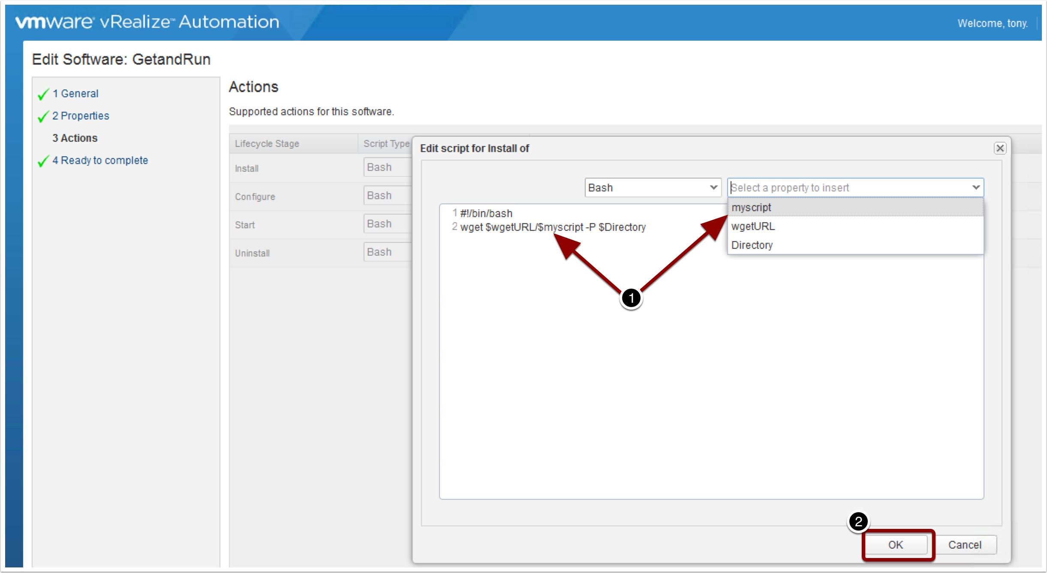Pick the Directory property option

click(x=752, y=245)
